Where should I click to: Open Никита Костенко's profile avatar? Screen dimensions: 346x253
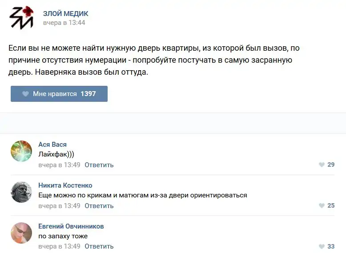coord(21,192)
